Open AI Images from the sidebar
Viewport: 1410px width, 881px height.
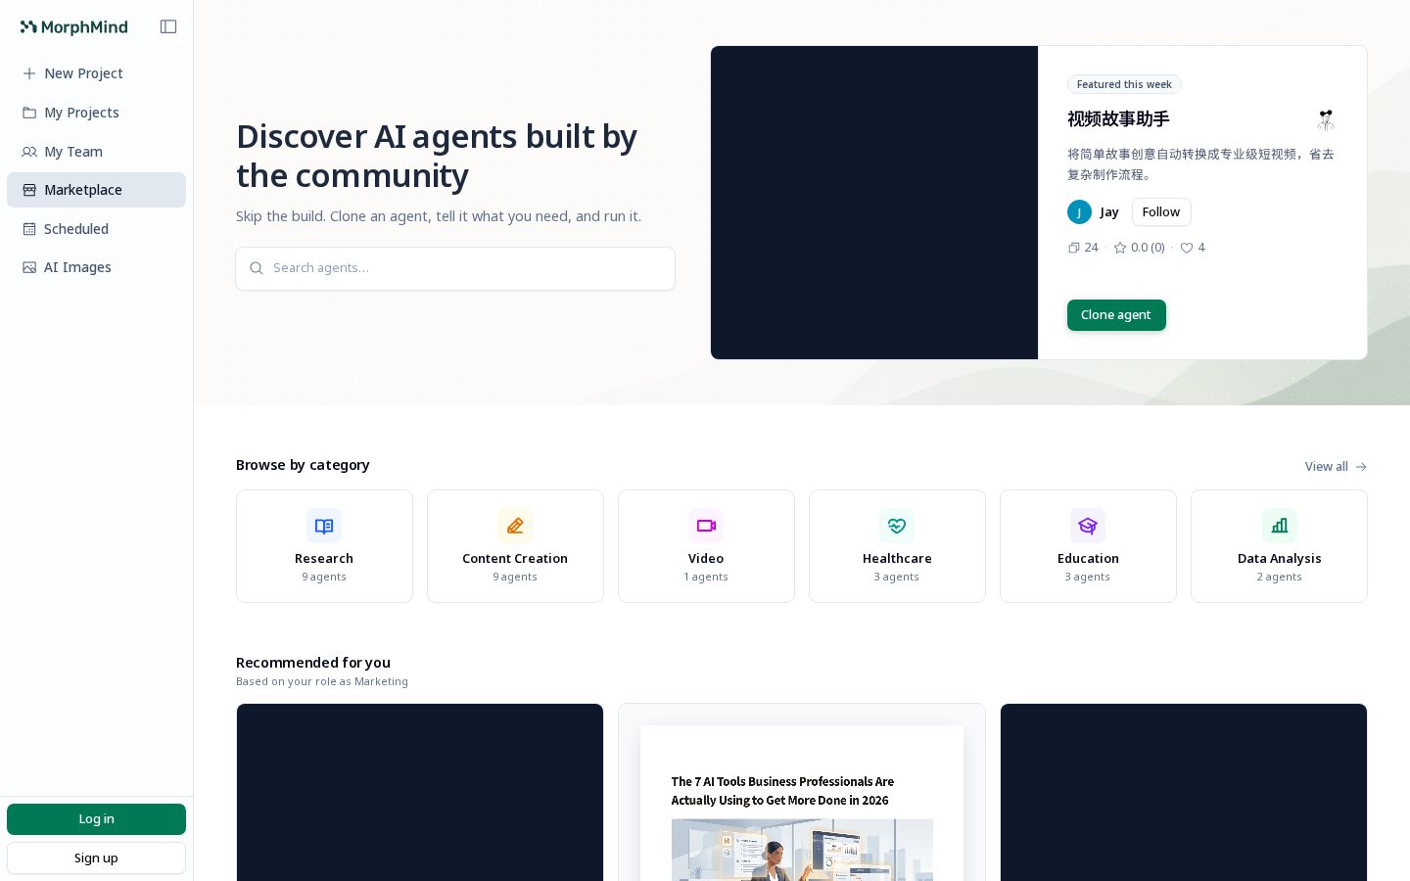(x=96, y=267)
